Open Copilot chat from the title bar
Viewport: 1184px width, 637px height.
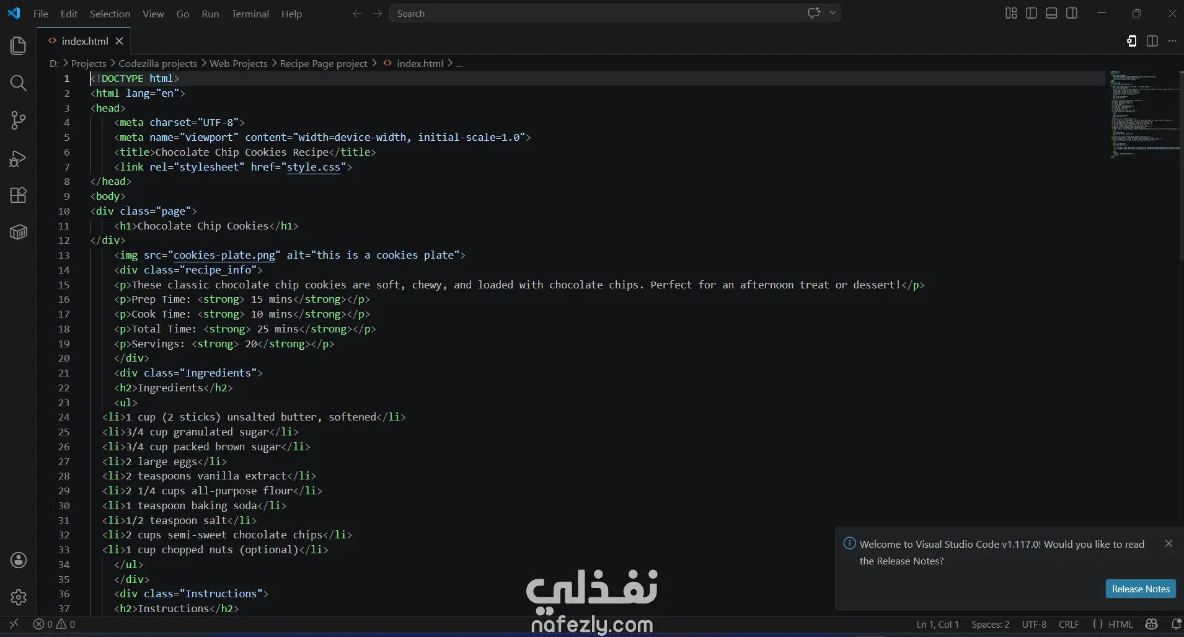pos(814,13)
